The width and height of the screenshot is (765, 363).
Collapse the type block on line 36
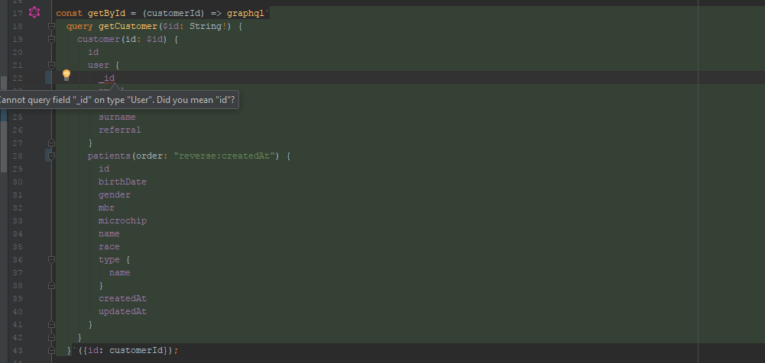point(51,259)
